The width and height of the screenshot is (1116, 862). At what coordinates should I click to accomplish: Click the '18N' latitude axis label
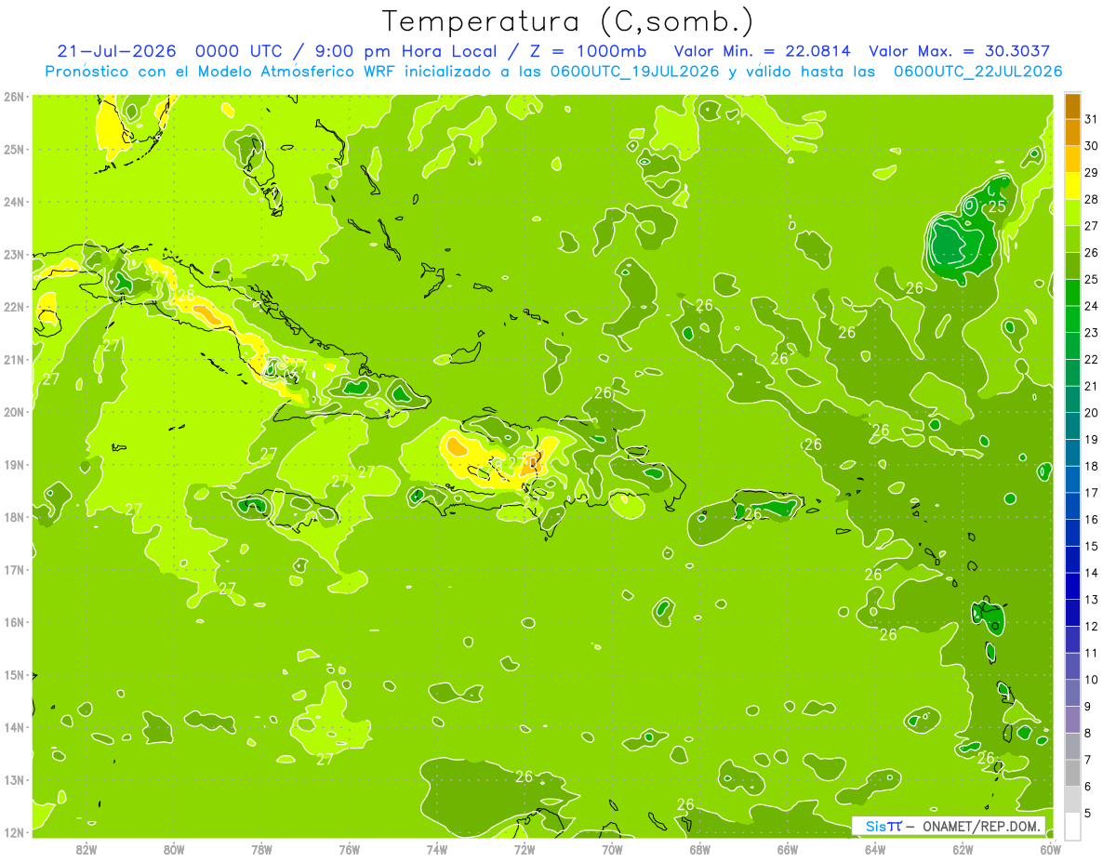13,517
